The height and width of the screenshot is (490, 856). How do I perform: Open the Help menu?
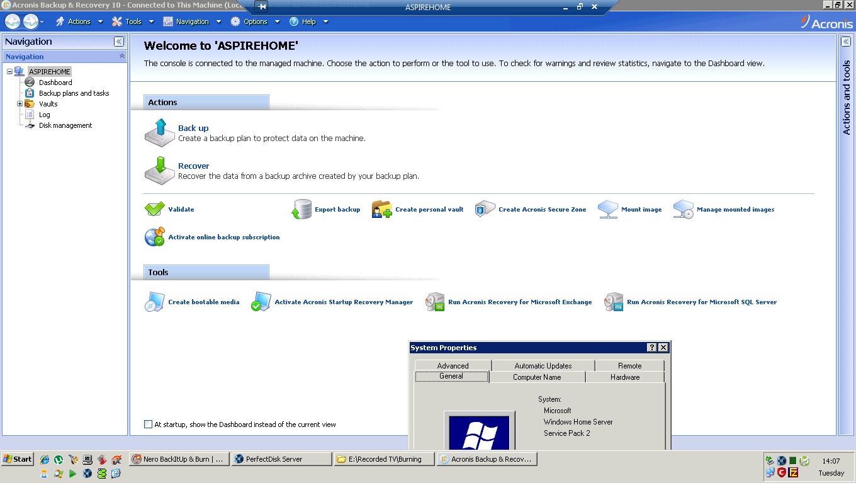tap(308, 21)
